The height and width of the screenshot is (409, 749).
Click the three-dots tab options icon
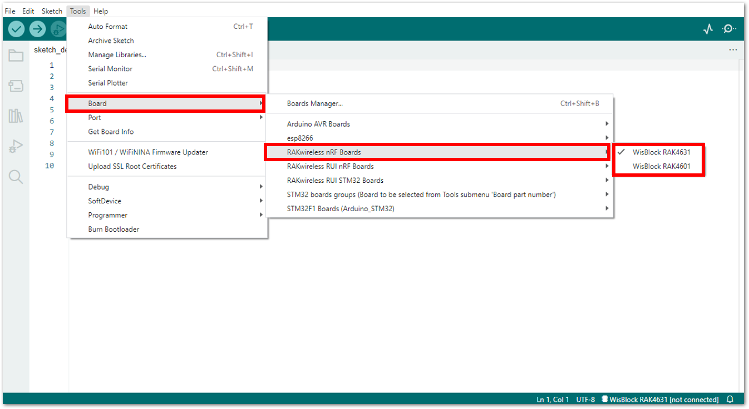[x=733, y=50]
